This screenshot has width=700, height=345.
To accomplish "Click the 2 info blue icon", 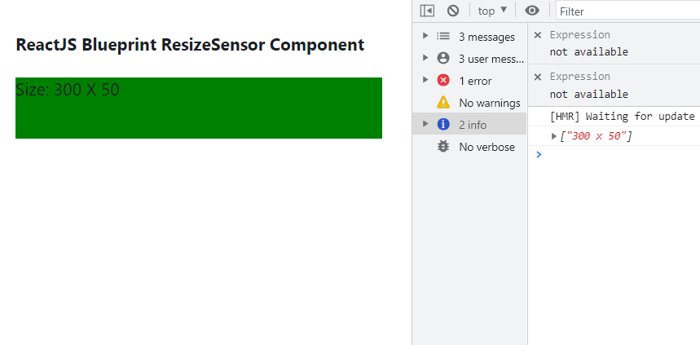I will click(443, 124).
